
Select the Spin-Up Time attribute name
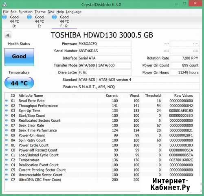pyautogui.click(x=29, y=111)
